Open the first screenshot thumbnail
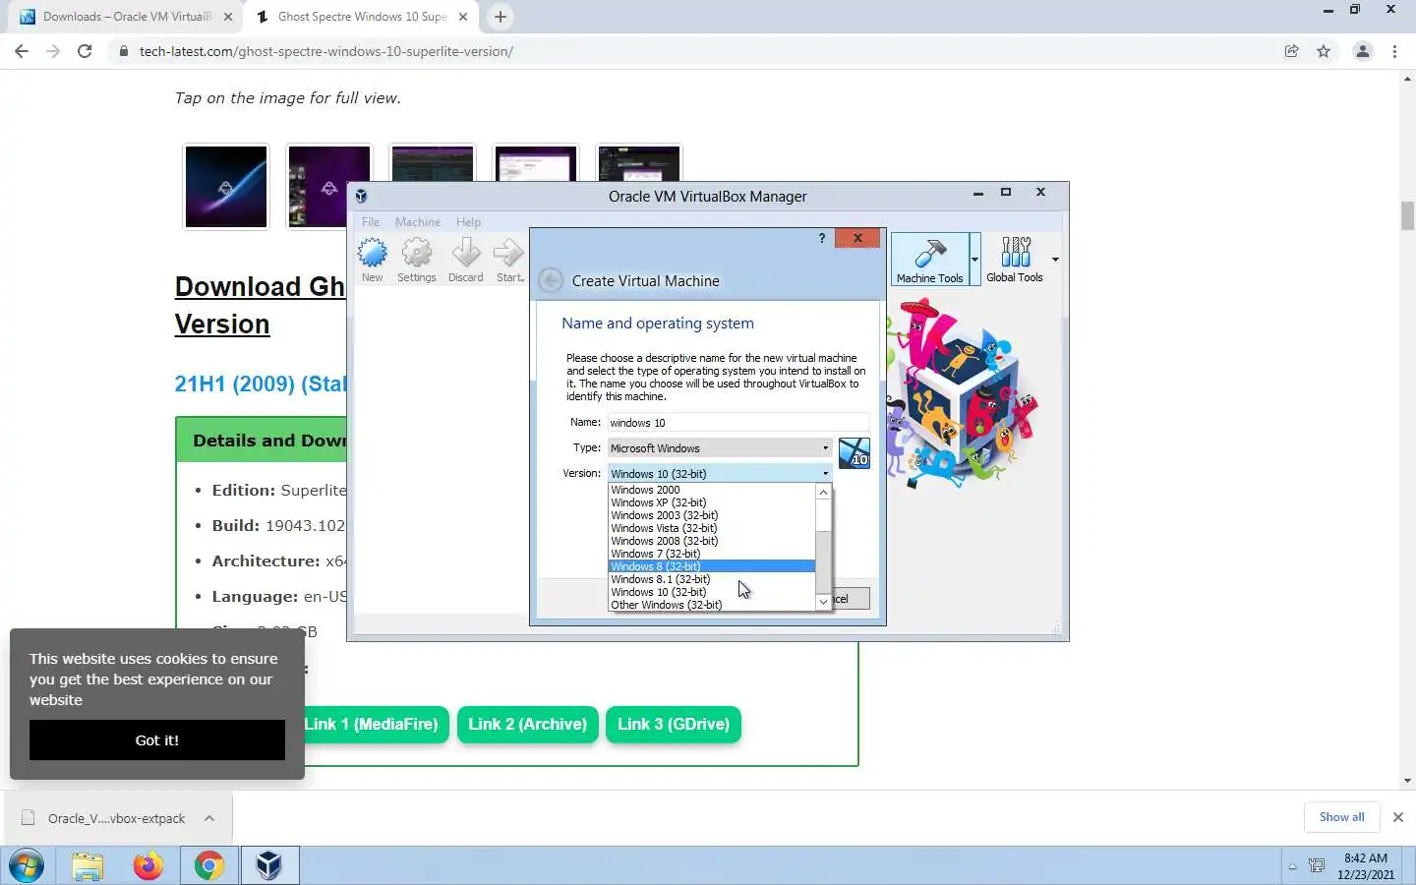This screenshot has width=1416, height=885. pos(226,186)
